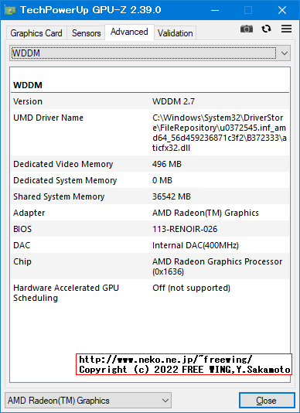Click the 0 MB dedicated system memory value
Viewport: 300px width, 413px height.
(x=162, y=180)
